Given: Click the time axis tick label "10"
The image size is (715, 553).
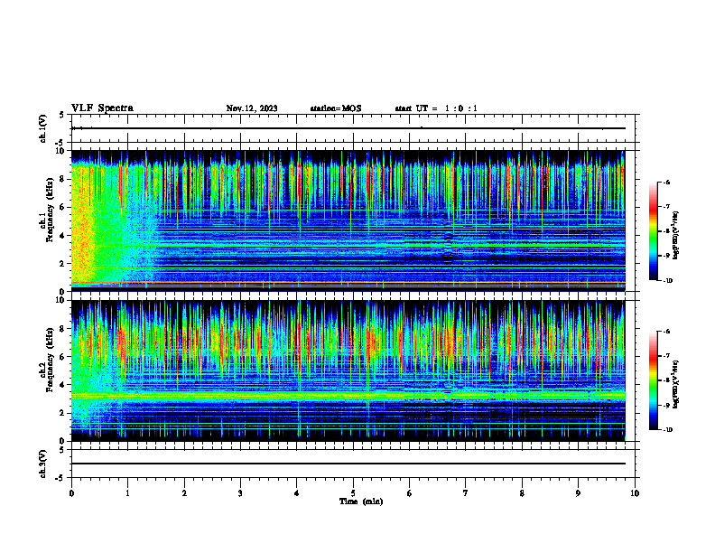Looking at the screenshot, I should pos(635,493).
